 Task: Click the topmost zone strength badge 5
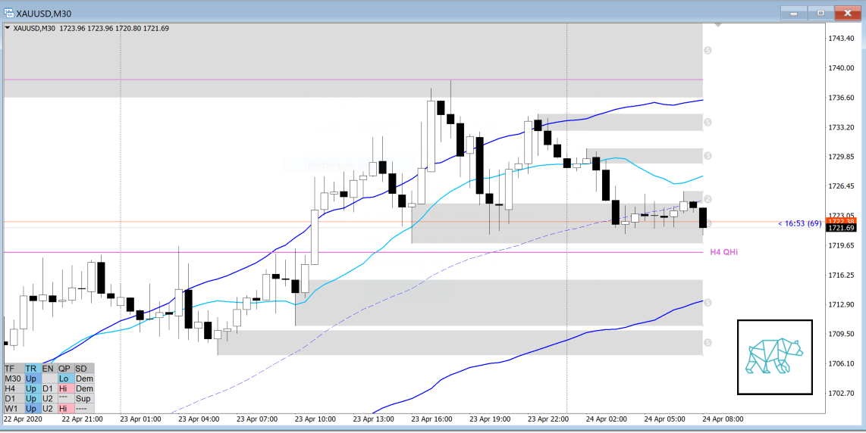[x=708, y=50]
